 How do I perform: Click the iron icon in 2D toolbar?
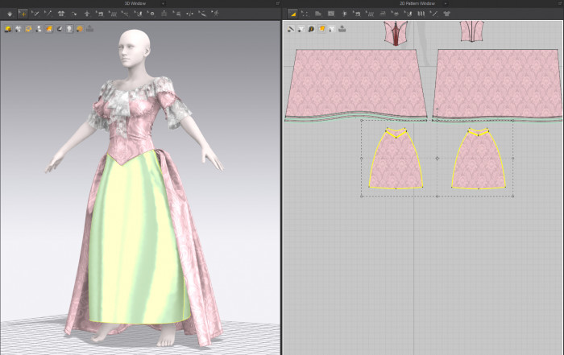[x=383, y=14]
